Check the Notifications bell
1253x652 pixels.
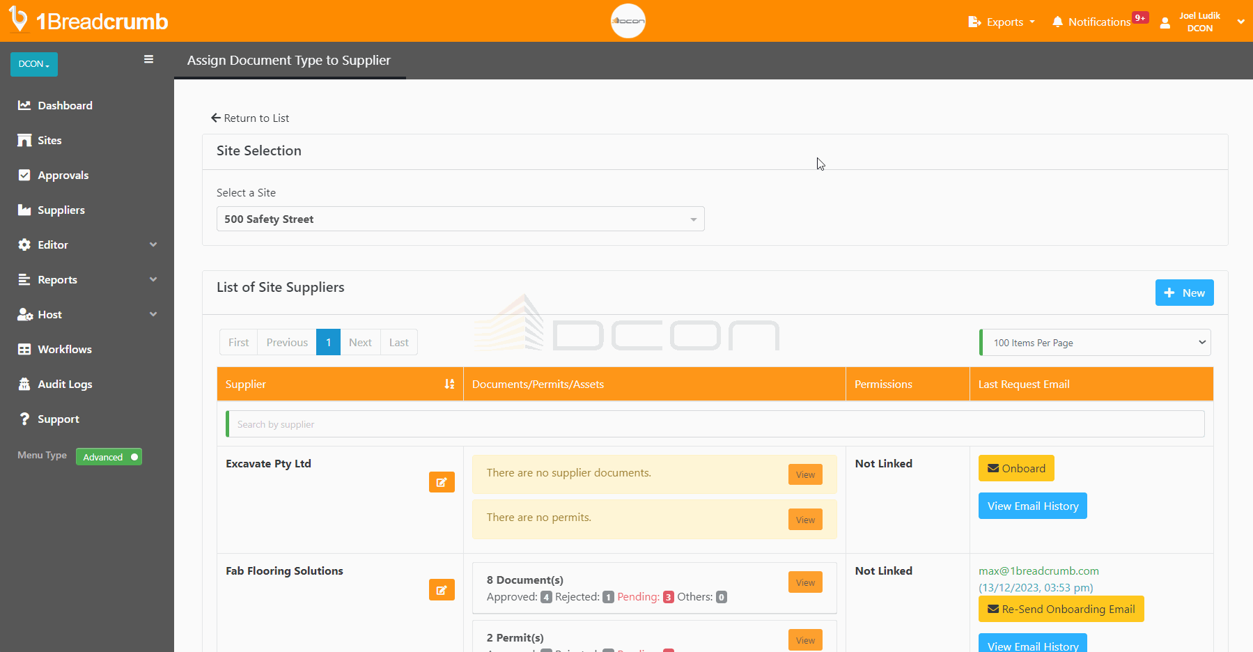(x=1057, y=22)
